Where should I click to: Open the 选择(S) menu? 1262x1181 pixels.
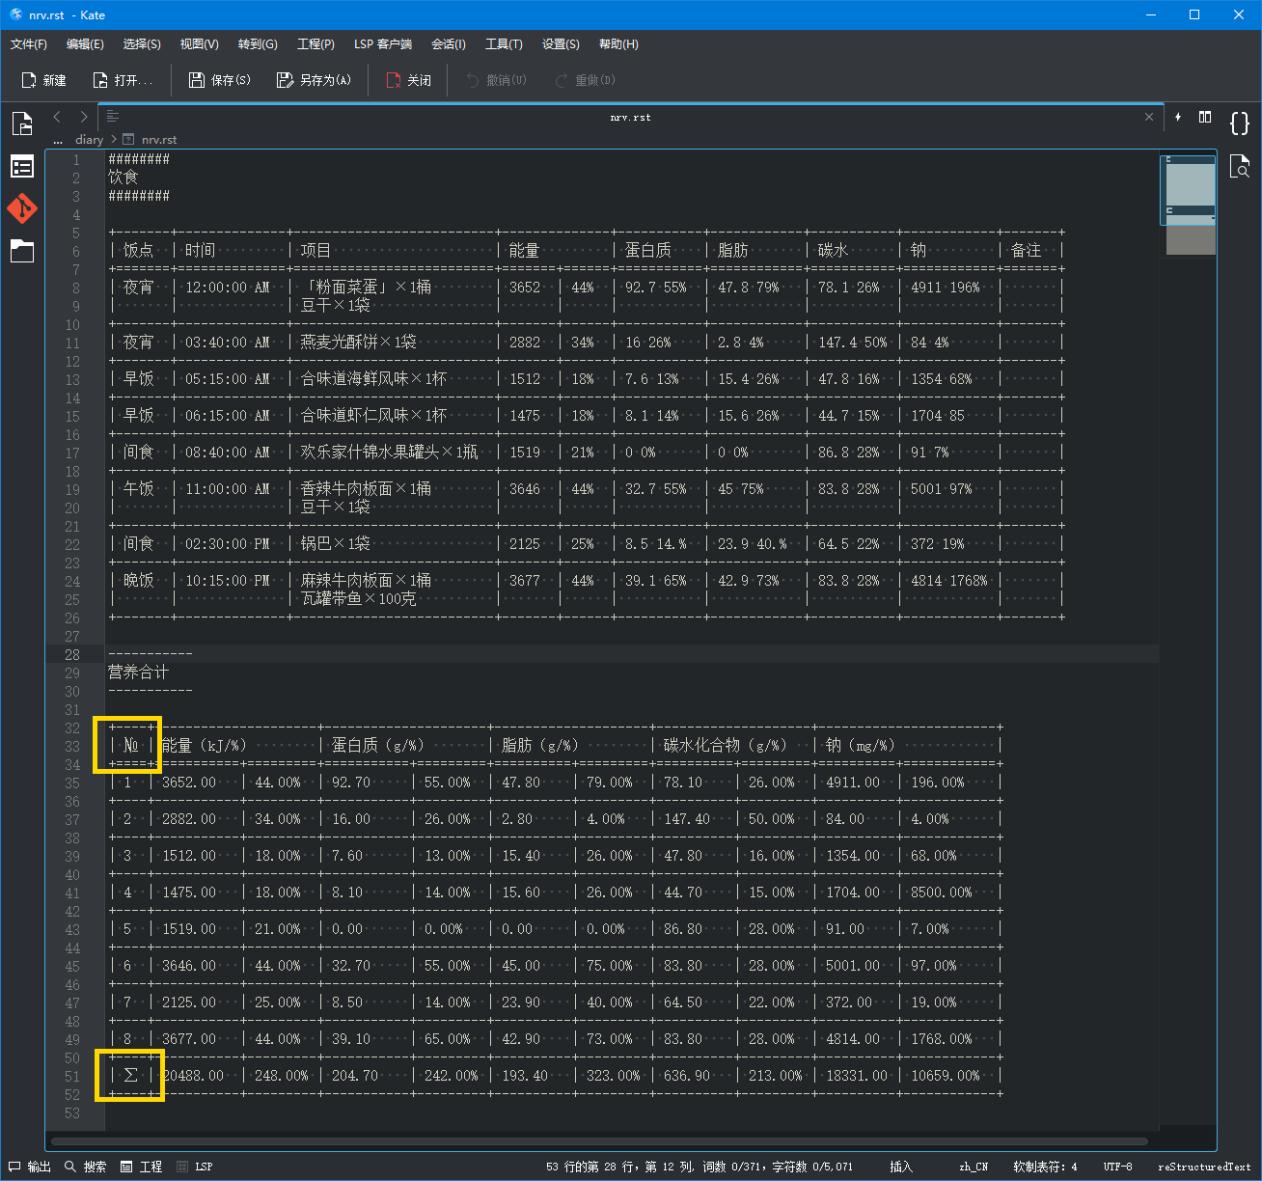point(142,44)
